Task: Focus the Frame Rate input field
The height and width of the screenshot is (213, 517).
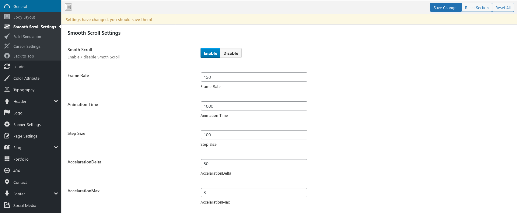Action: pyautogui.click(x=254, y=77)
